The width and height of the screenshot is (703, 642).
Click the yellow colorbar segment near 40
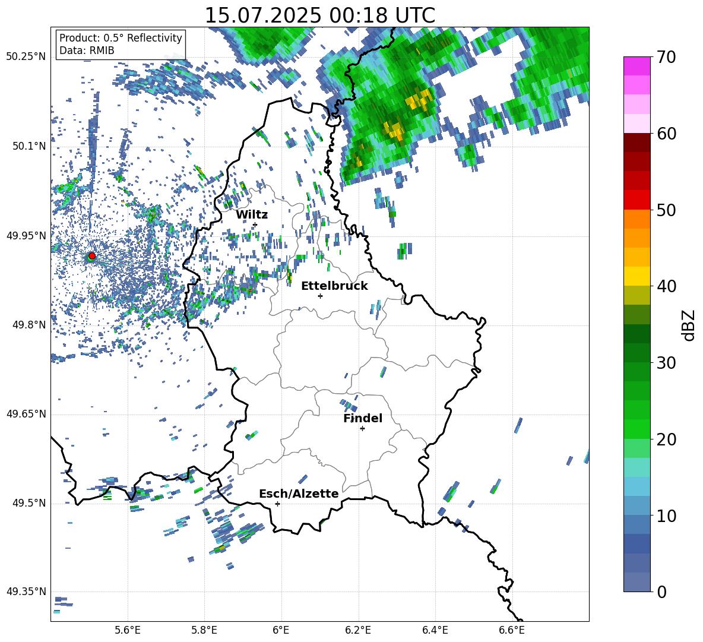(637, 276)
